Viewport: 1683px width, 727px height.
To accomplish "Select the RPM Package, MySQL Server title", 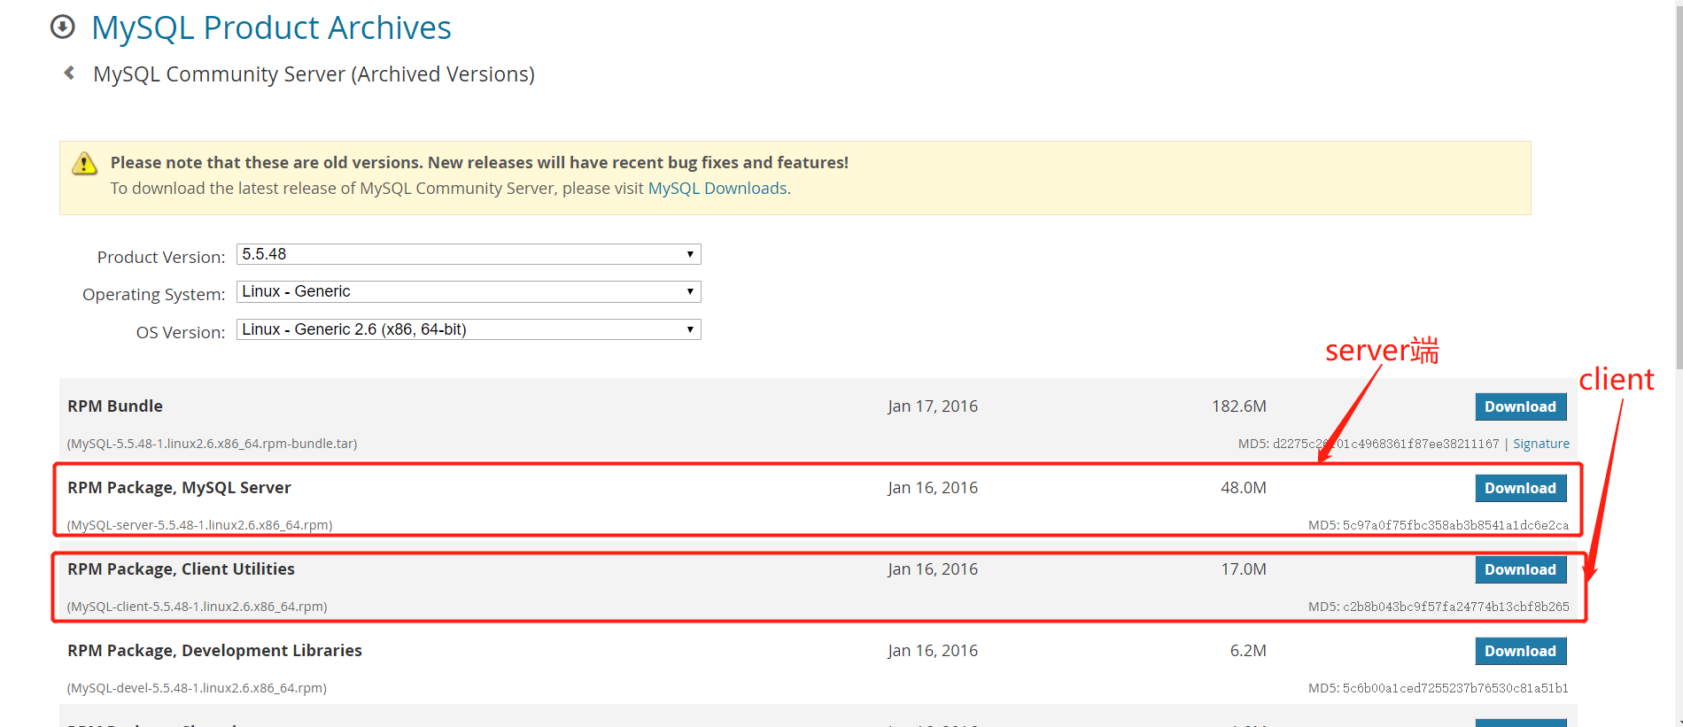I will click(x=179, y=487).
